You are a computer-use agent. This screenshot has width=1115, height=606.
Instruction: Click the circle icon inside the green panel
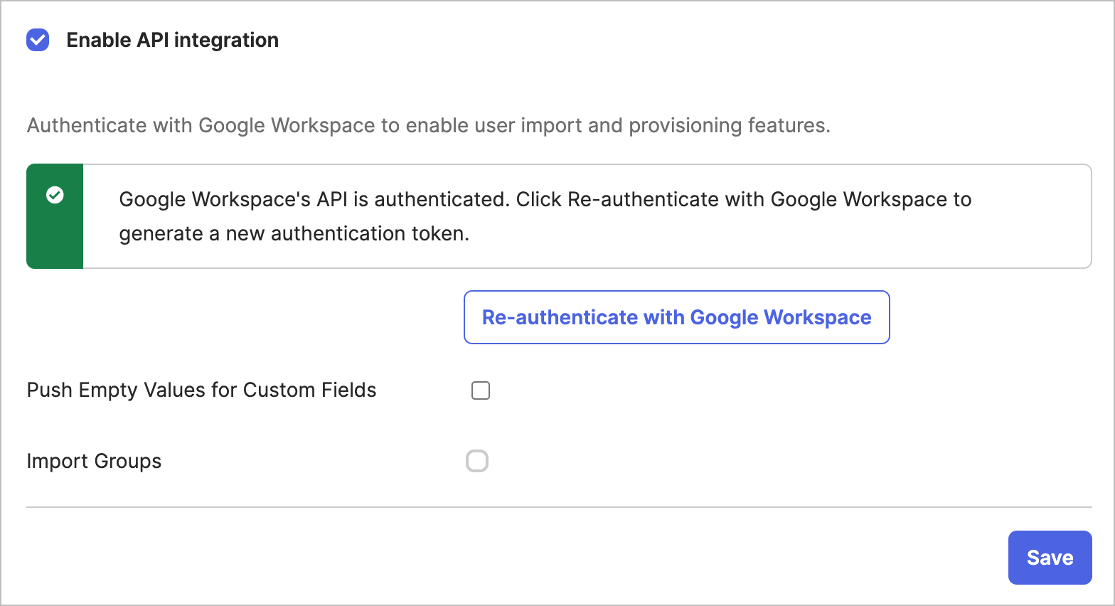[x=55, y=196]
